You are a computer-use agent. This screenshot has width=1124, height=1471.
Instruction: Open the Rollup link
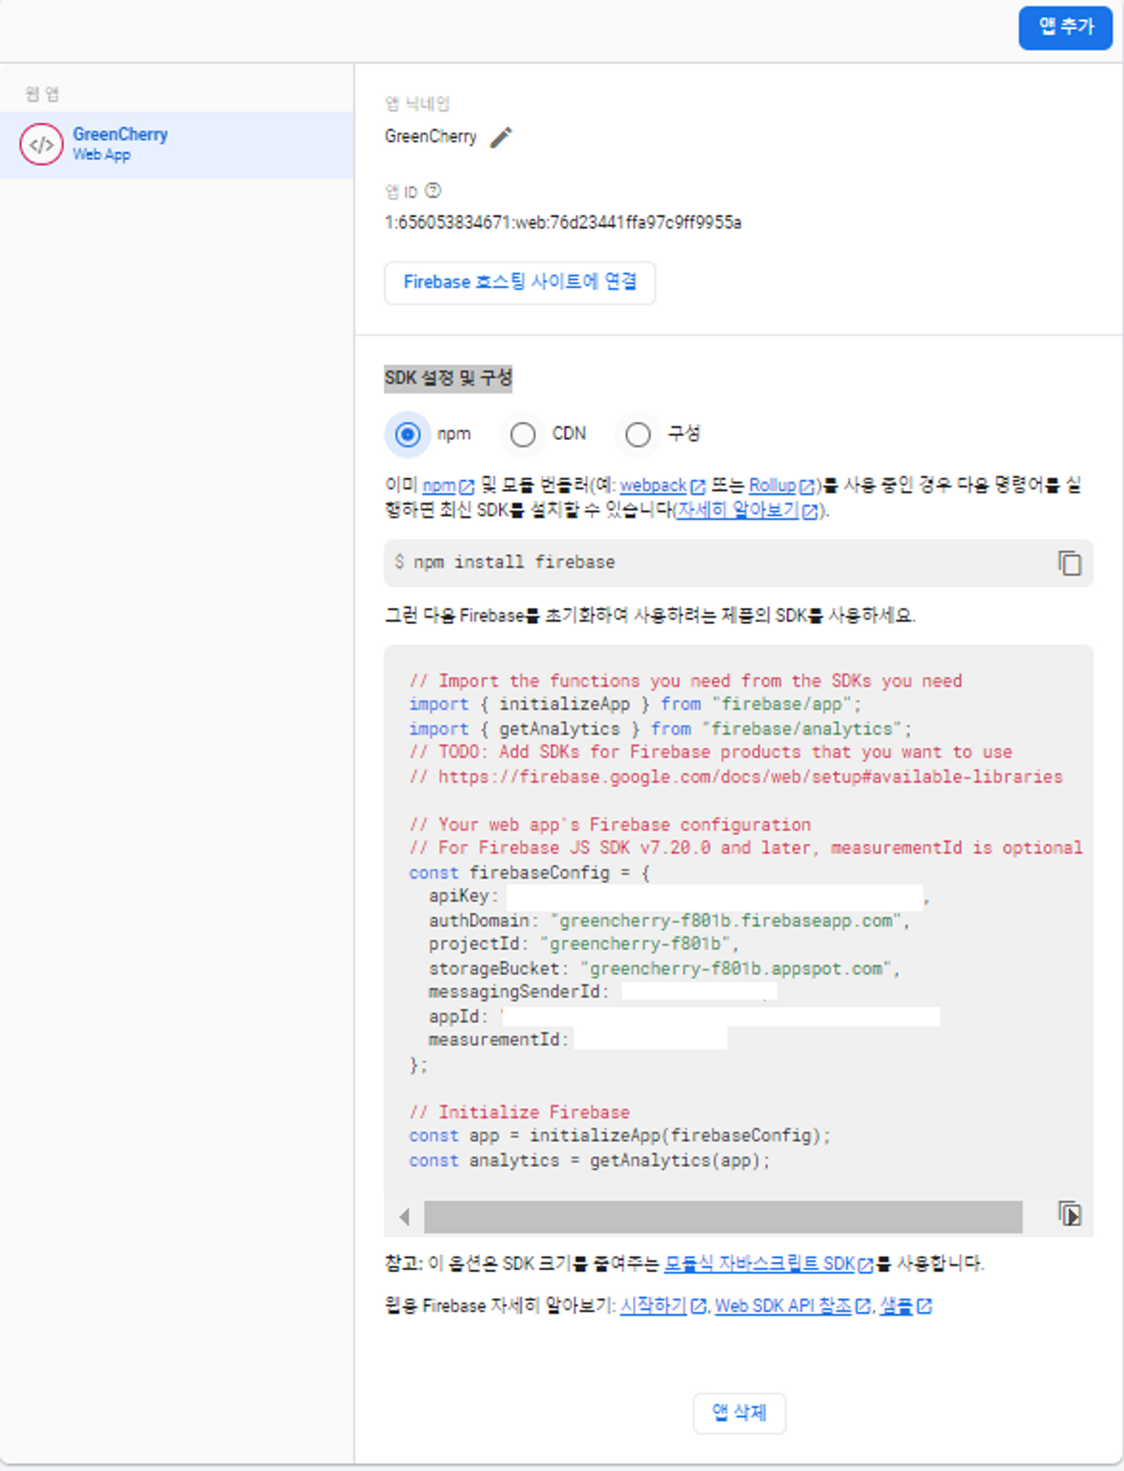[773, 485]
